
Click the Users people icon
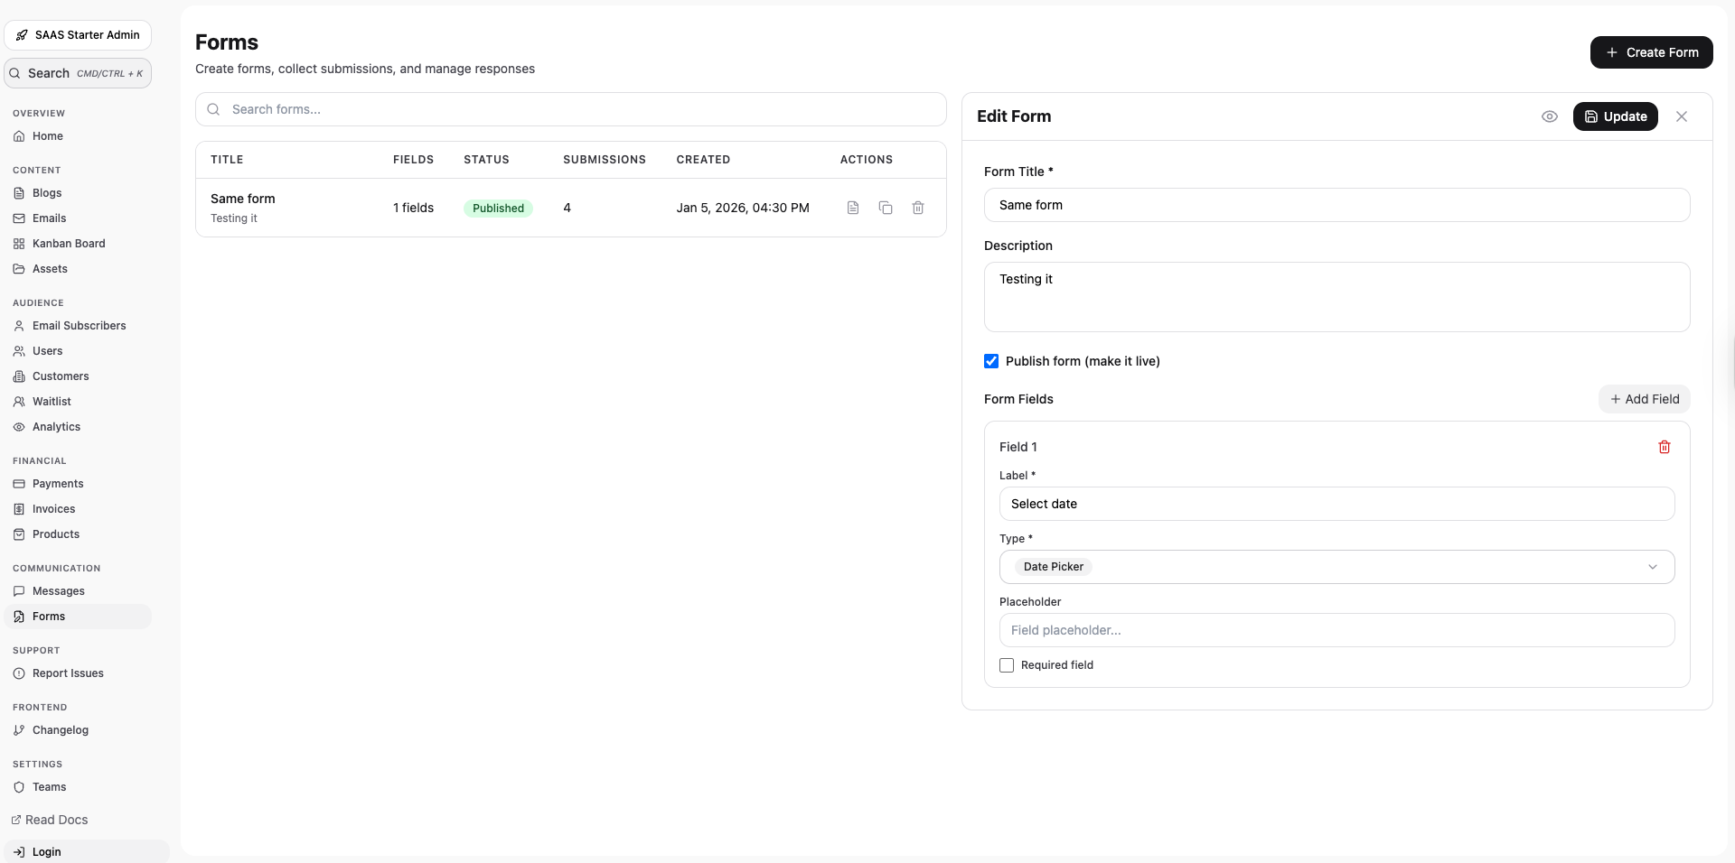(19, 351)
